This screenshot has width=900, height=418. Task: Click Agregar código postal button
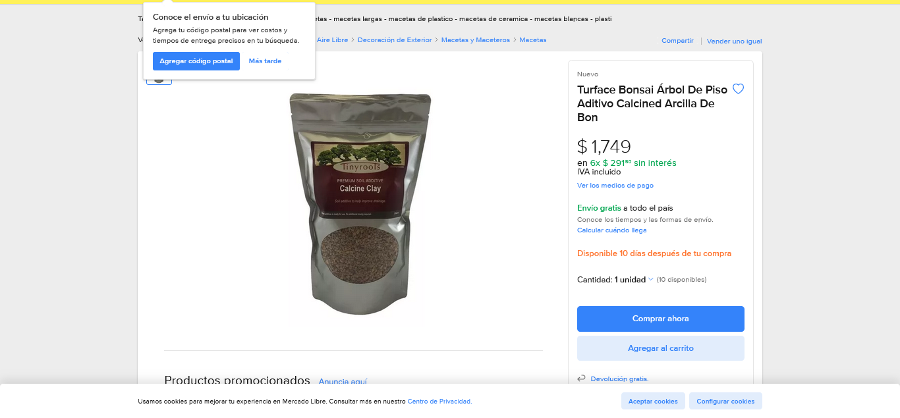(196, 61)
